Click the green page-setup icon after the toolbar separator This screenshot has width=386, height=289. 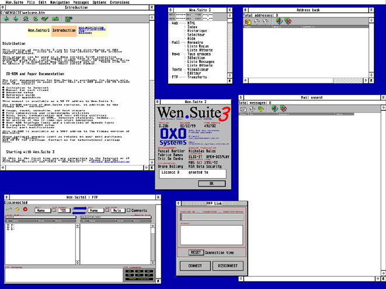pyautogui.click(x=69, y=19)
